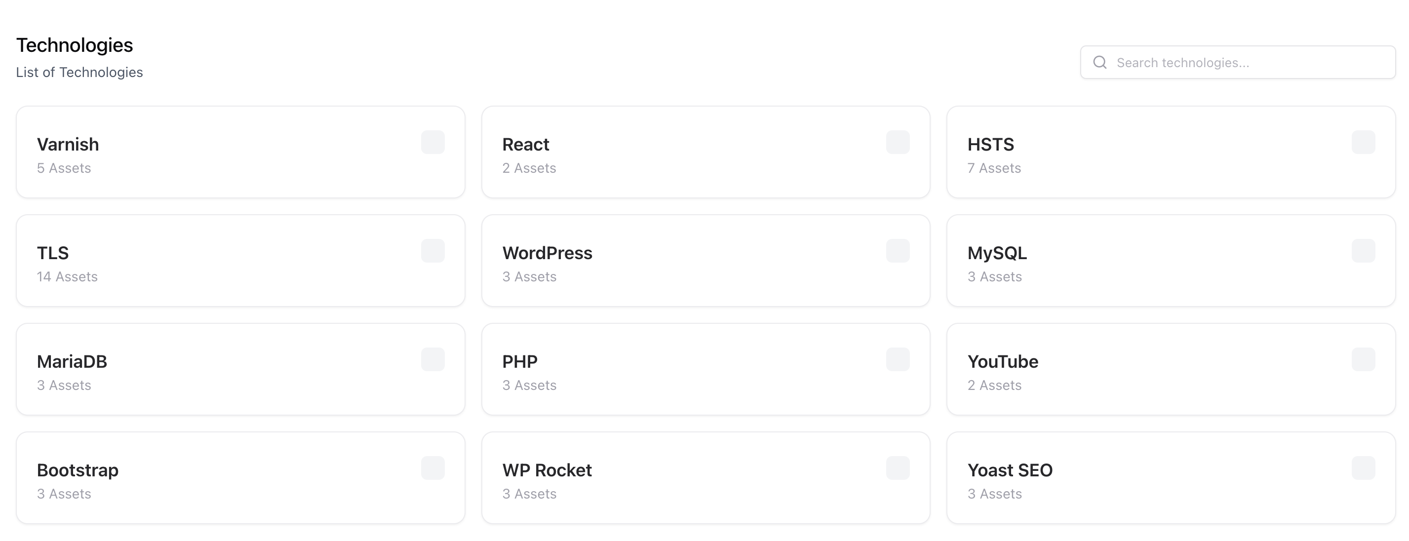Click the MySQL card's icon placeholder
This screenshot has width=1409, height=541.
pos(1363,251)
